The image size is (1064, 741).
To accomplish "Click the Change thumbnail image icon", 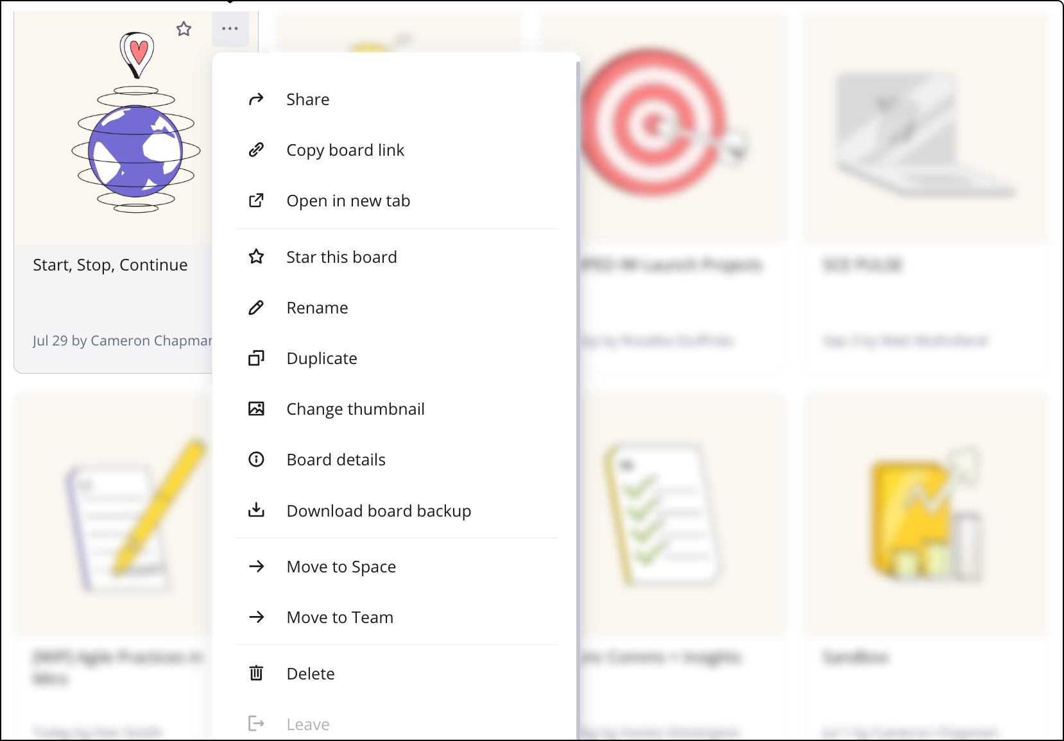I will point(256,409).
